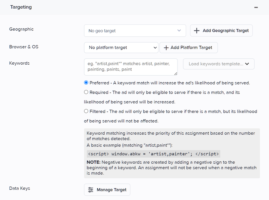Grab the Keywords textarea resize handle
Screen dimensions: 269x200
coord(176,74)
